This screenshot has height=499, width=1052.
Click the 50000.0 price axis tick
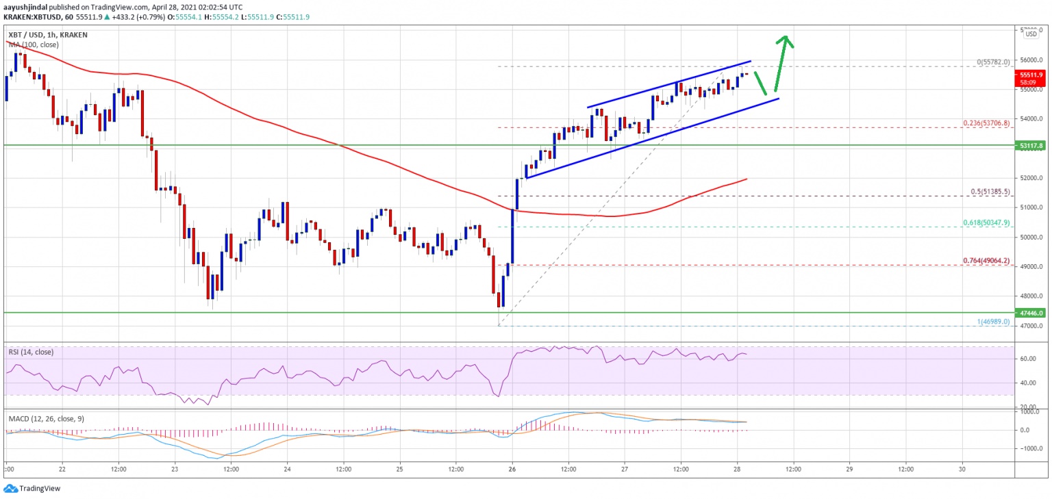tap(1030, 238)
